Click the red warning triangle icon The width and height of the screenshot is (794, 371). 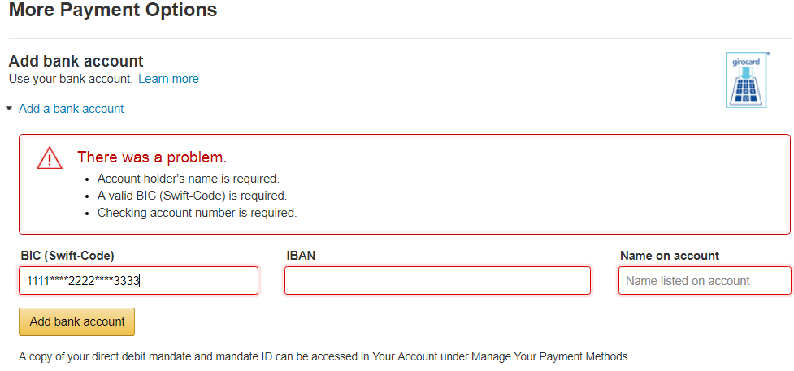[x=50, y=158]
